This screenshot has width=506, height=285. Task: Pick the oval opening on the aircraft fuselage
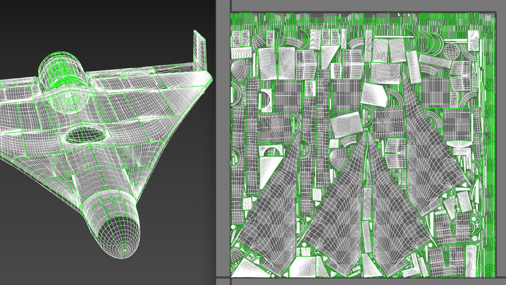click(x=85, y=135)
